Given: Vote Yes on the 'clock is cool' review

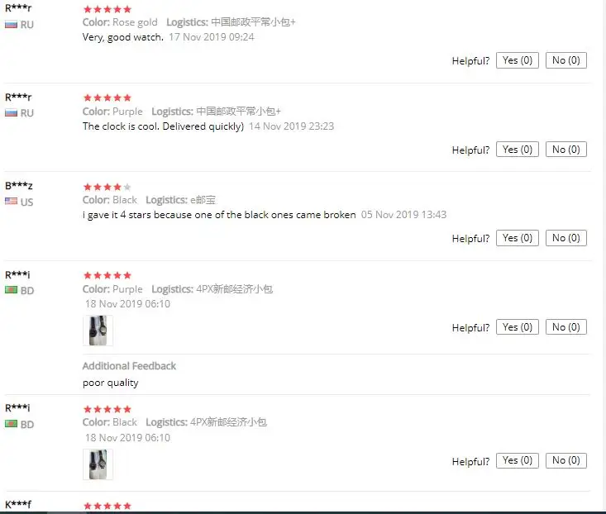Looking at the screenshot, I should (x=517, y=150).
